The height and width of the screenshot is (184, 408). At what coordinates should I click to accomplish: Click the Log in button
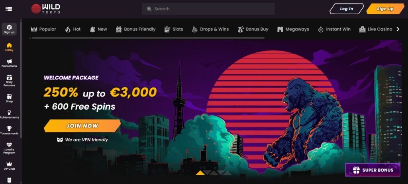pyautogui.click(x=347, y=9)
